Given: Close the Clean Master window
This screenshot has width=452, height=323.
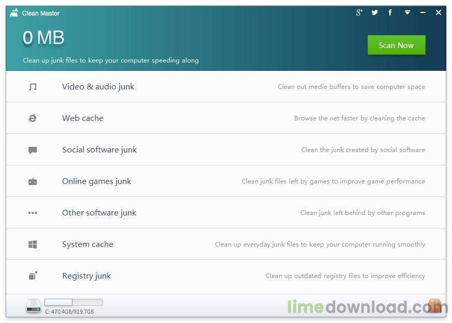Looking at the screenshot, I should point(439,12).
